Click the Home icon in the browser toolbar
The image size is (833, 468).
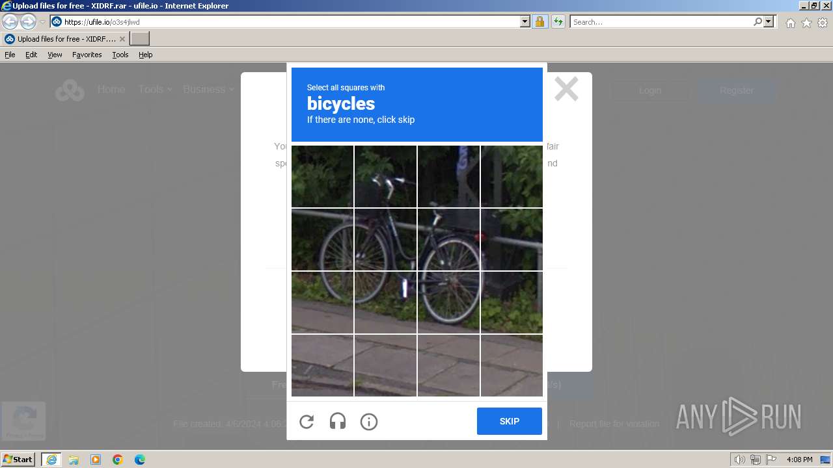point(790,23)
